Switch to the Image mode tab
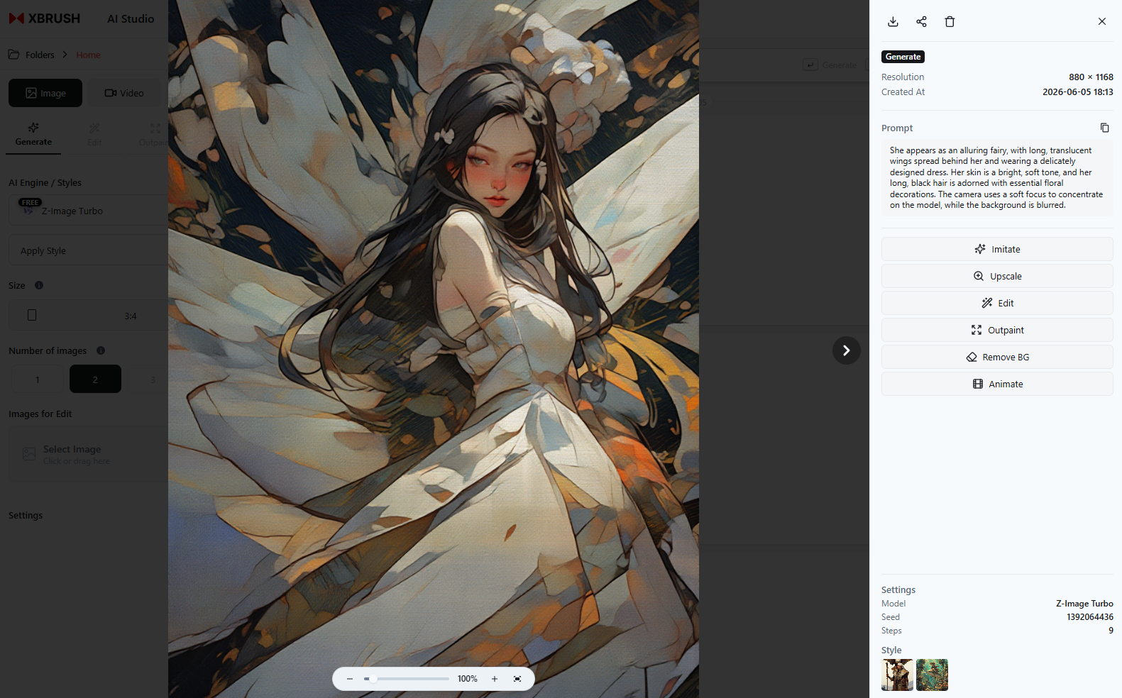The height and width of the screenshot is (698, 1122). (45, 93)
